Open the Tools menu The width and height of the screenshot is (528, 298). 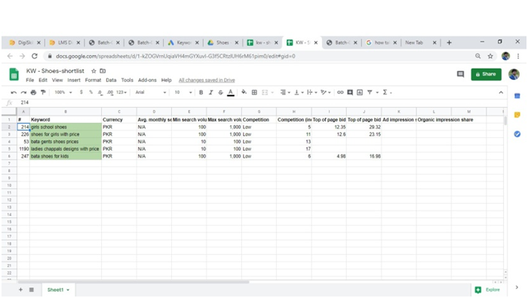tap(127, 80)
